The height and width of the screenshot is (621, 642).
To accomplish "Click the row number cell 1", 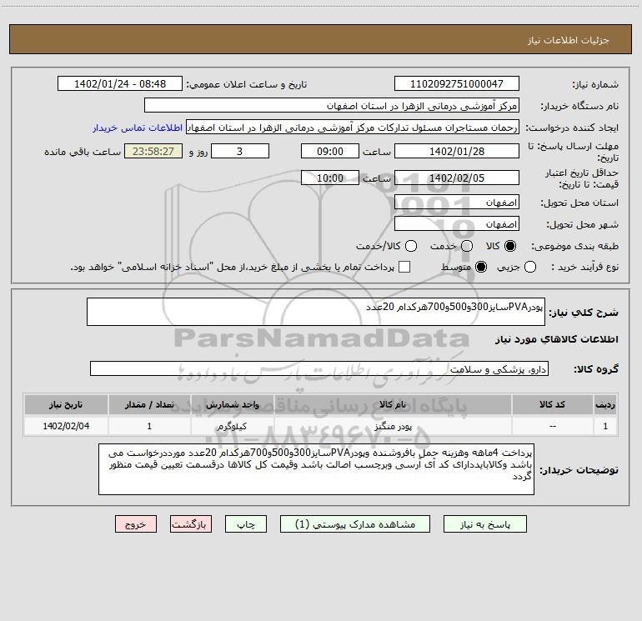I will click(605, 426).
